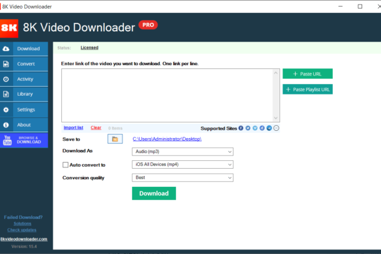381x254 pixels.
Task: Click the Library document icon
Action: click(x=6, y=94)
